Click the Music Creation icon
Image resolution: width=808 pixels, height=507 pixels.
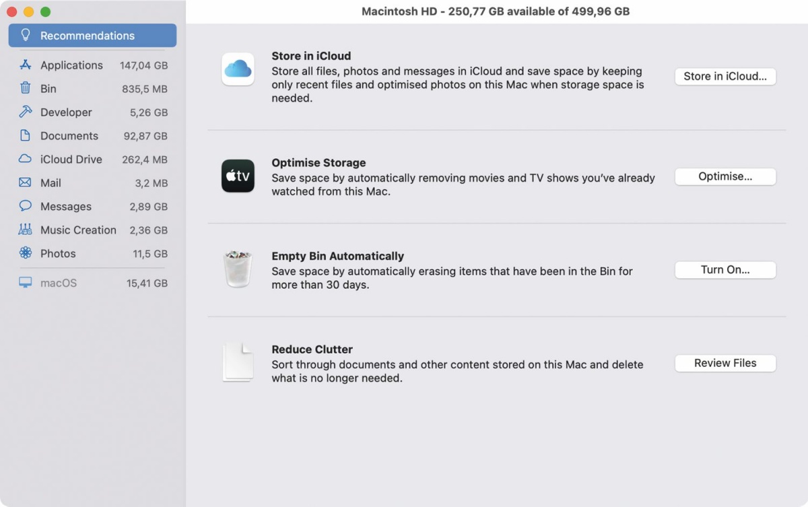(x=26, y=230)
